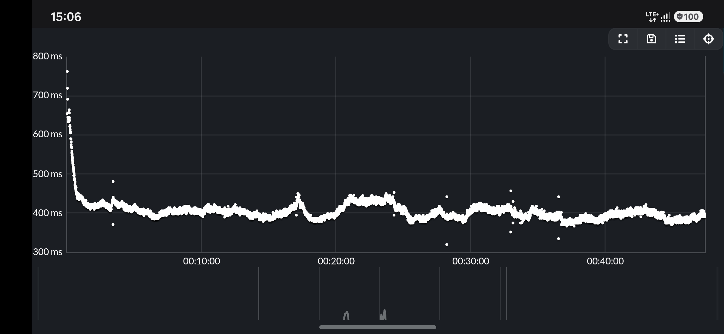Select the 700 ms axis label
Image resolution: width=724 pixels, height=334 pixels.
pos(48,95)
